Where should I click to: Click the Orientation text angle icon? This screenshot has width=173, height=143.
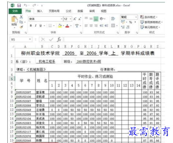[x=102, y=19]
